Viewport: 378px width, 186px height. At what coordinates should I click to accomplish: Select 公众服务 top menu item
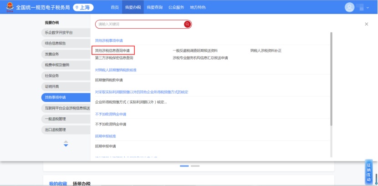[x=176, y=8]
